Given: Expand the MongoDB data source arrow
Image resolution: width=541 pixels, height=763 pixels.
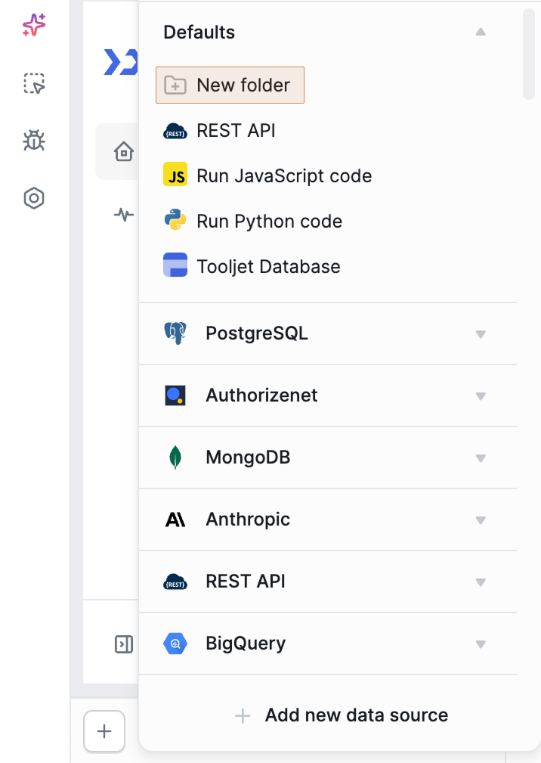Looking at the screenshot, I should click(481, 458).
